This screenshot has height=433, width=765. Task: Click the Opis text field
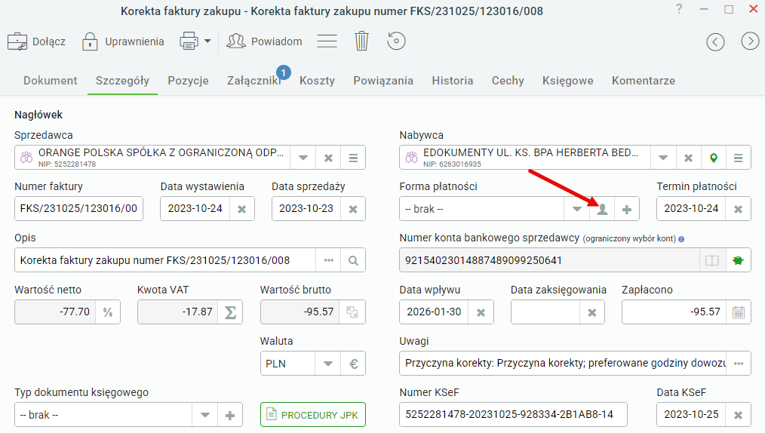(x=165, y=260)
